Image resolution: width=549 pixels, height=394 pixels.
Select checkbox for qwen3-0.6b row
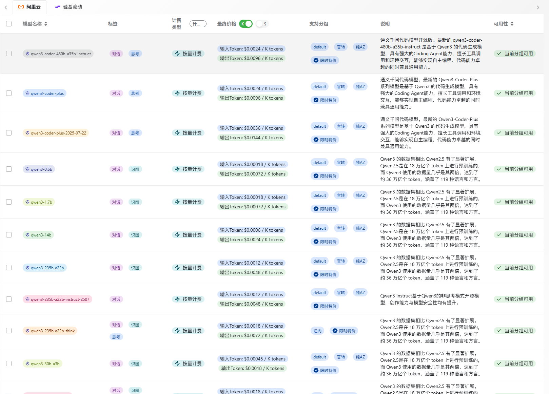click(9, 169)
